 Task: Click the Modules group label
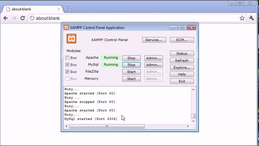(x=74, y=51)
